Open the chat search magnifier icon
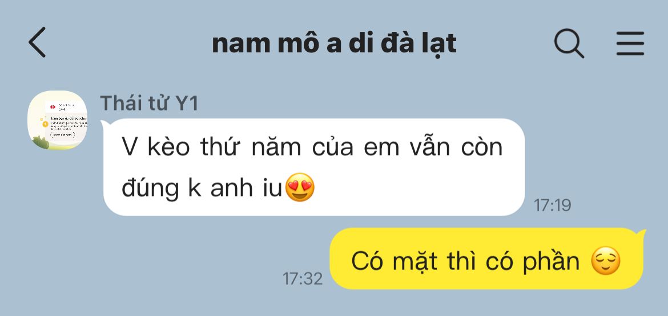The height and width of the screenshot is (316, 668). (569, 43)
